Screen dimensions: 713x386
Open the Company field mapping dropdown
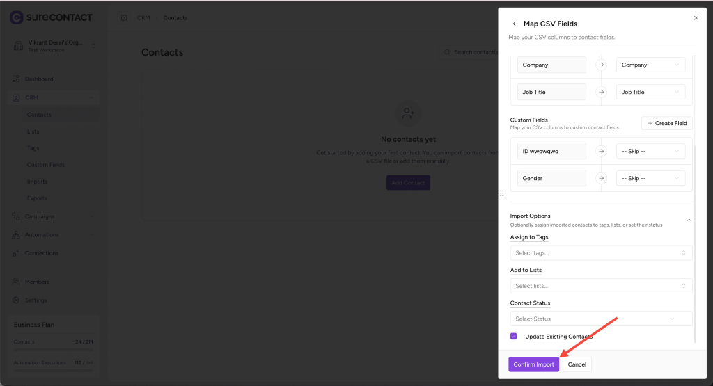pos(650,65)
